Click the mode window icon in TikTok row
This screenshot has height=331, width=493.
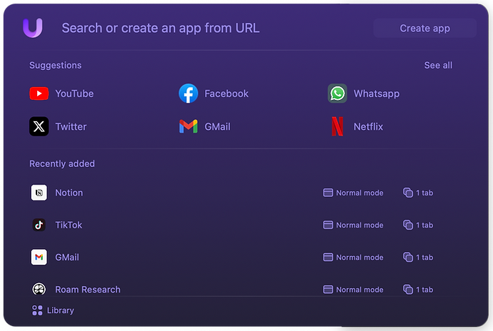click(328, 225)
